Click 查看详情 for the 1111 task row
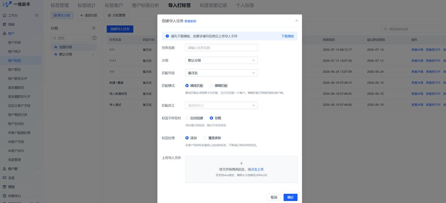Image resolution: width=446 pixels, height=203 pixels. [x=417, y=60]
